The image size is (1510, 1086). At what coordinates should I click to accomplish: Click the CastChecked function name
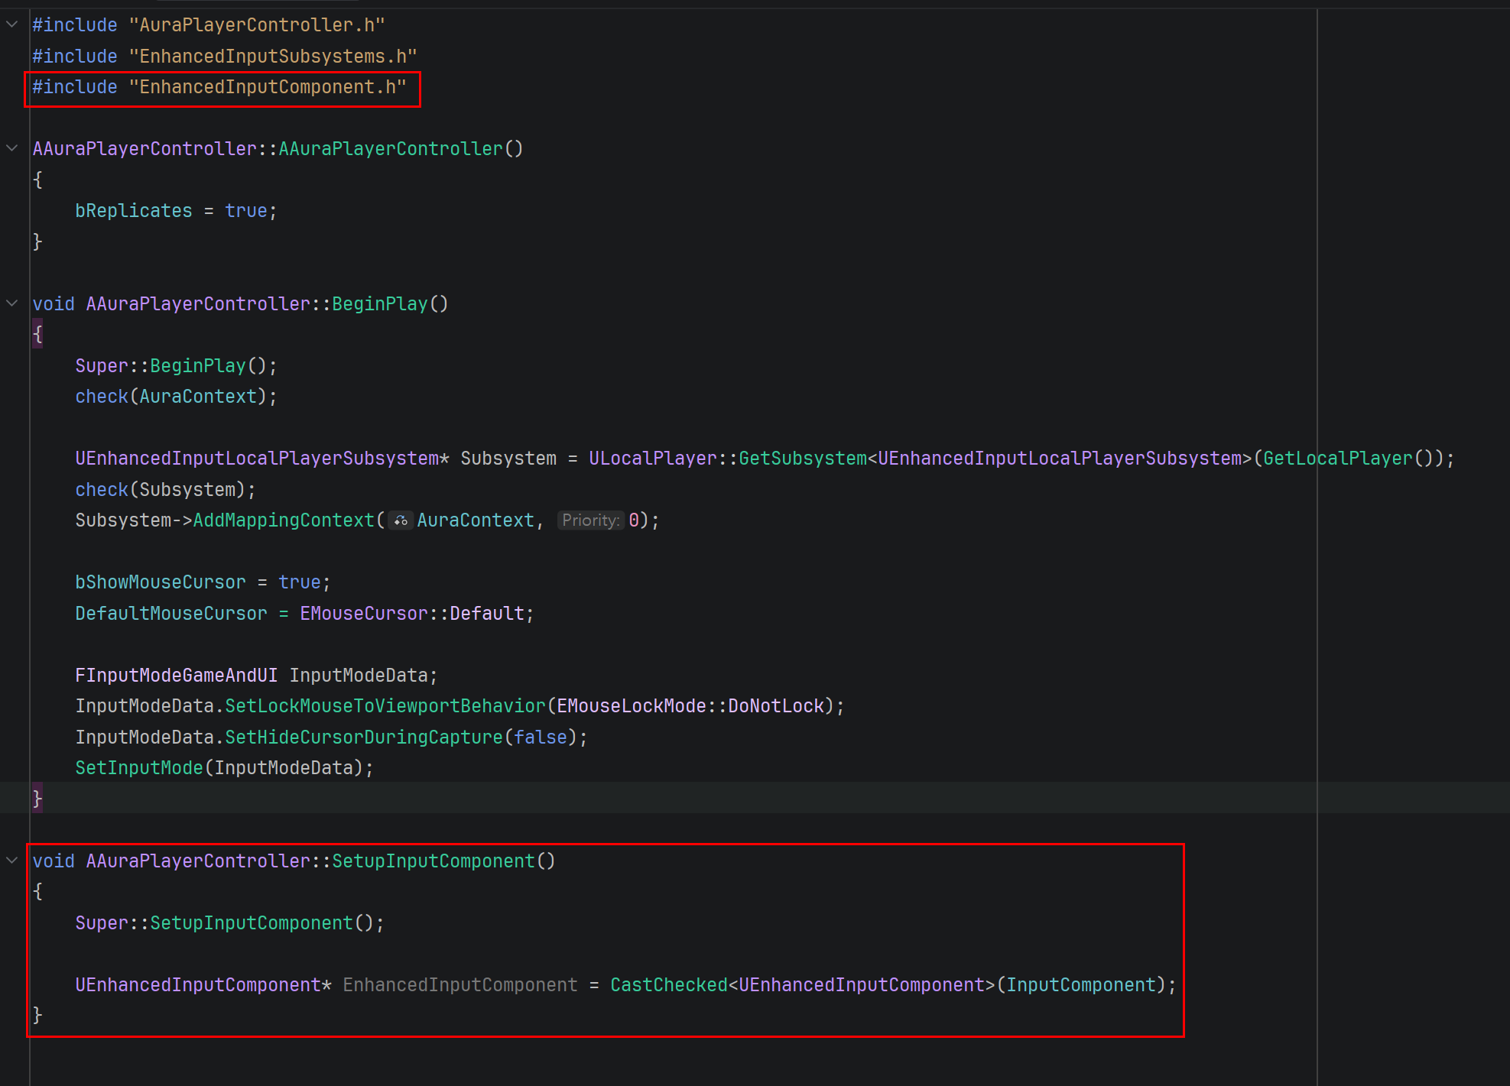click(668, 985)
